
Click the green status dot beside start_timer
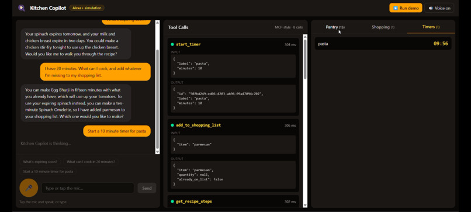click(x=172, y=44)
